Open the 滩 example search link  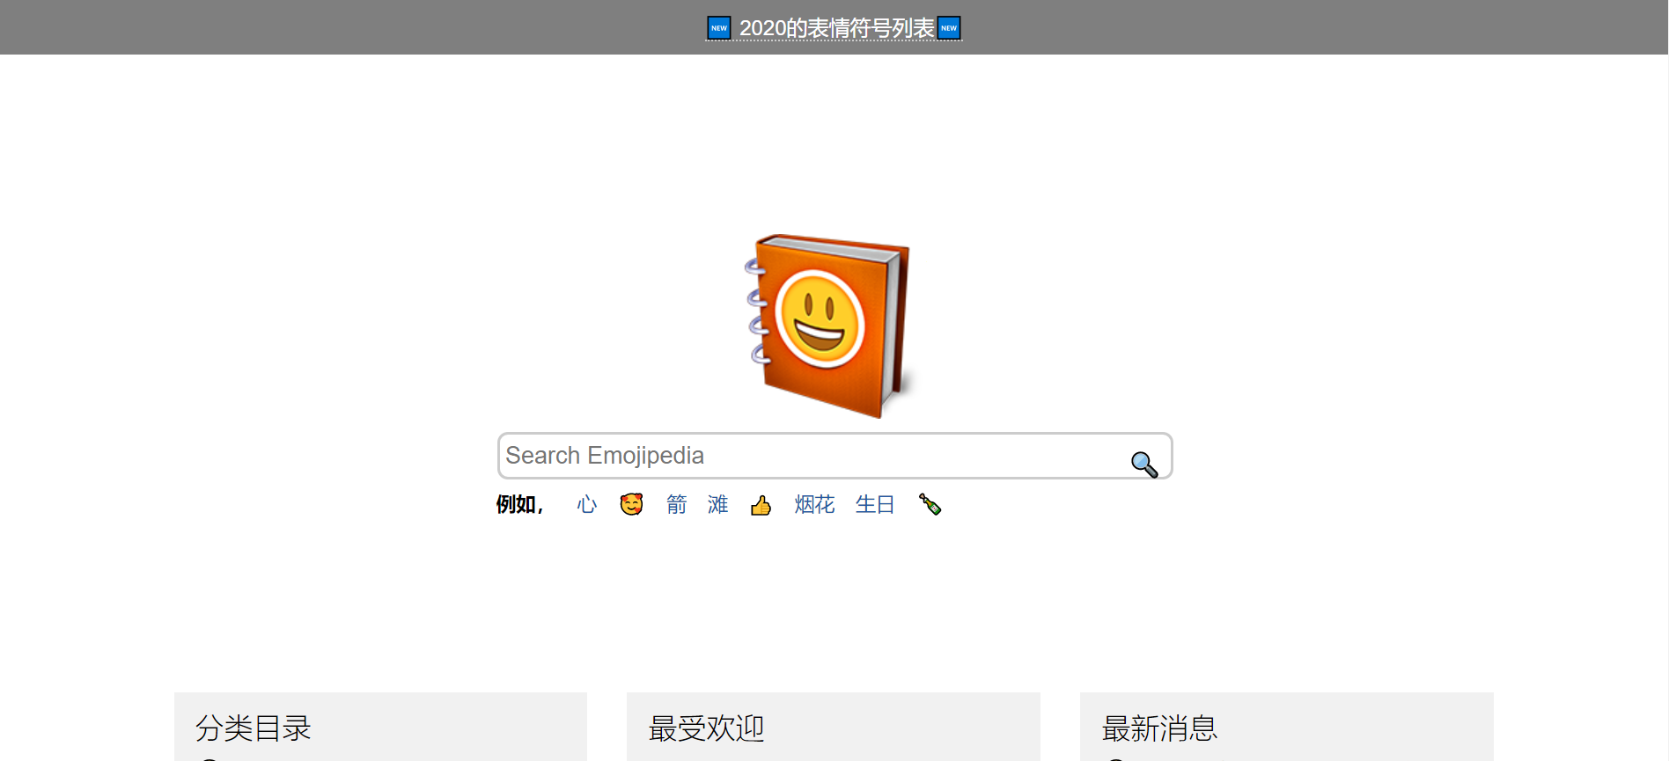click(x=718, y=505)
